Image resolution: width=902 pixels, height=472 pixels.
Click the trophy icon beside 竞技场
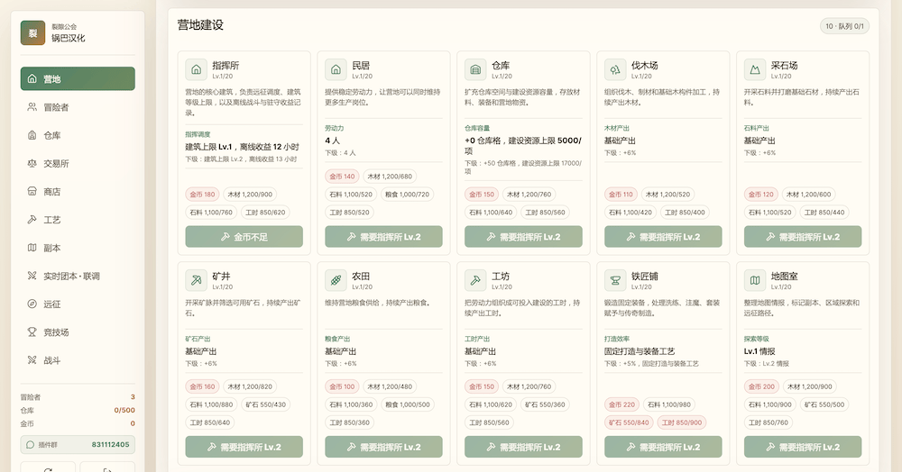(32, 331)
